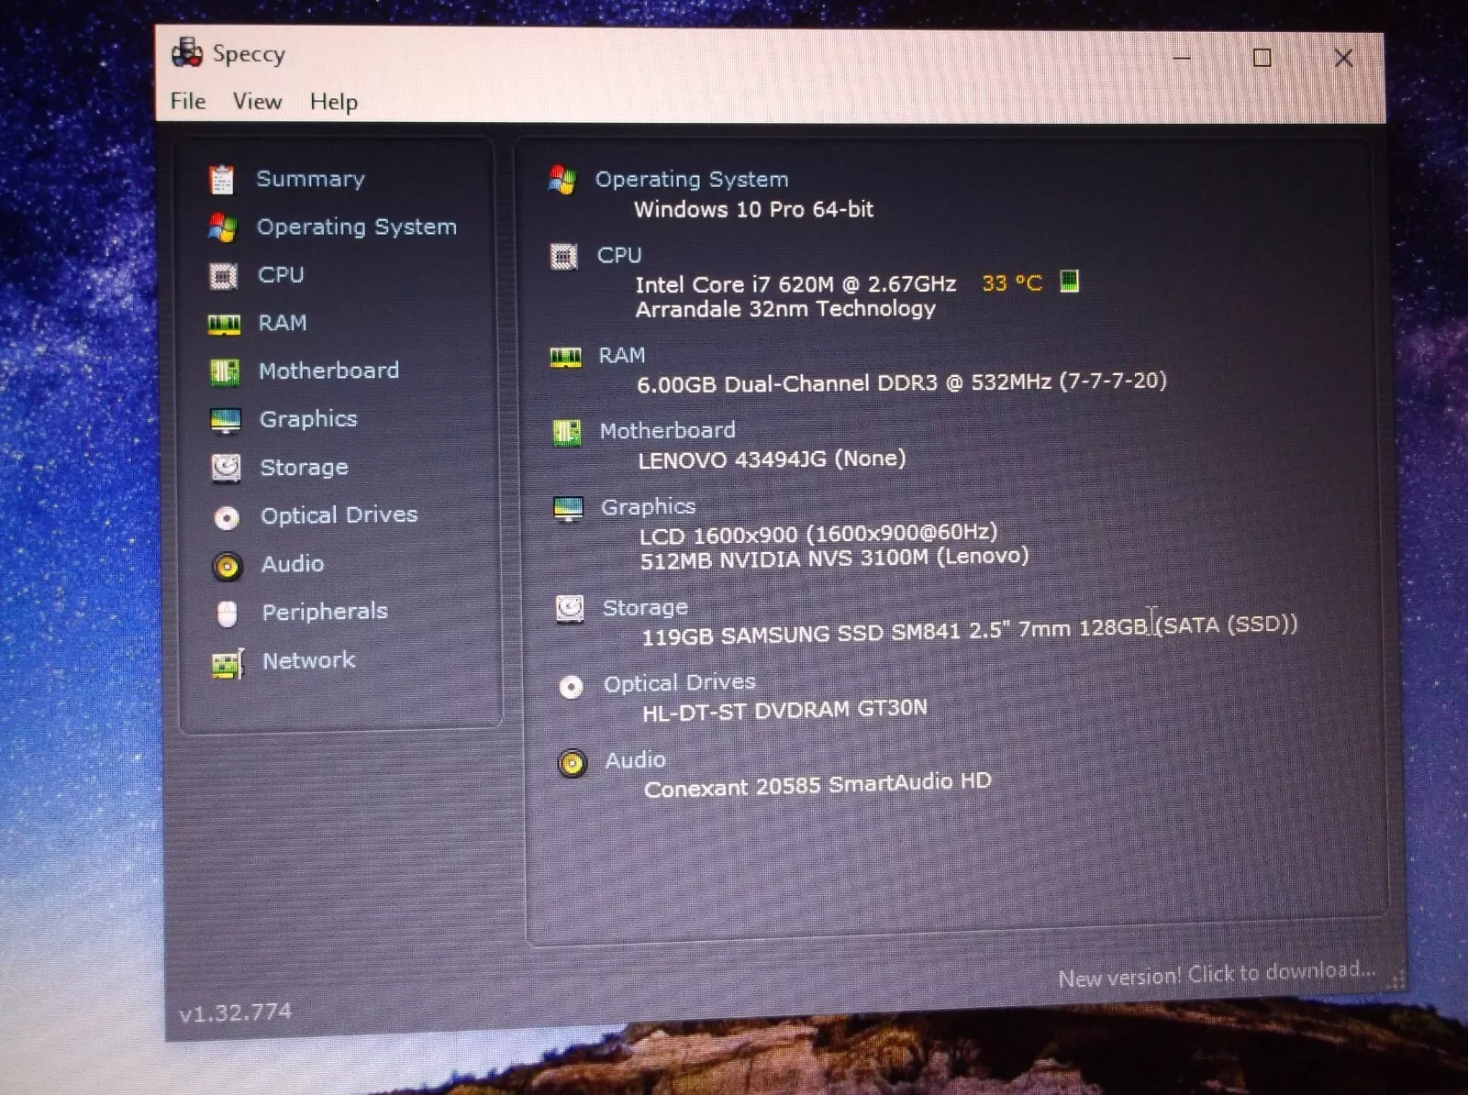
Task: Click the Summary clipboard icon in sidebar
Action: (222, 180)
